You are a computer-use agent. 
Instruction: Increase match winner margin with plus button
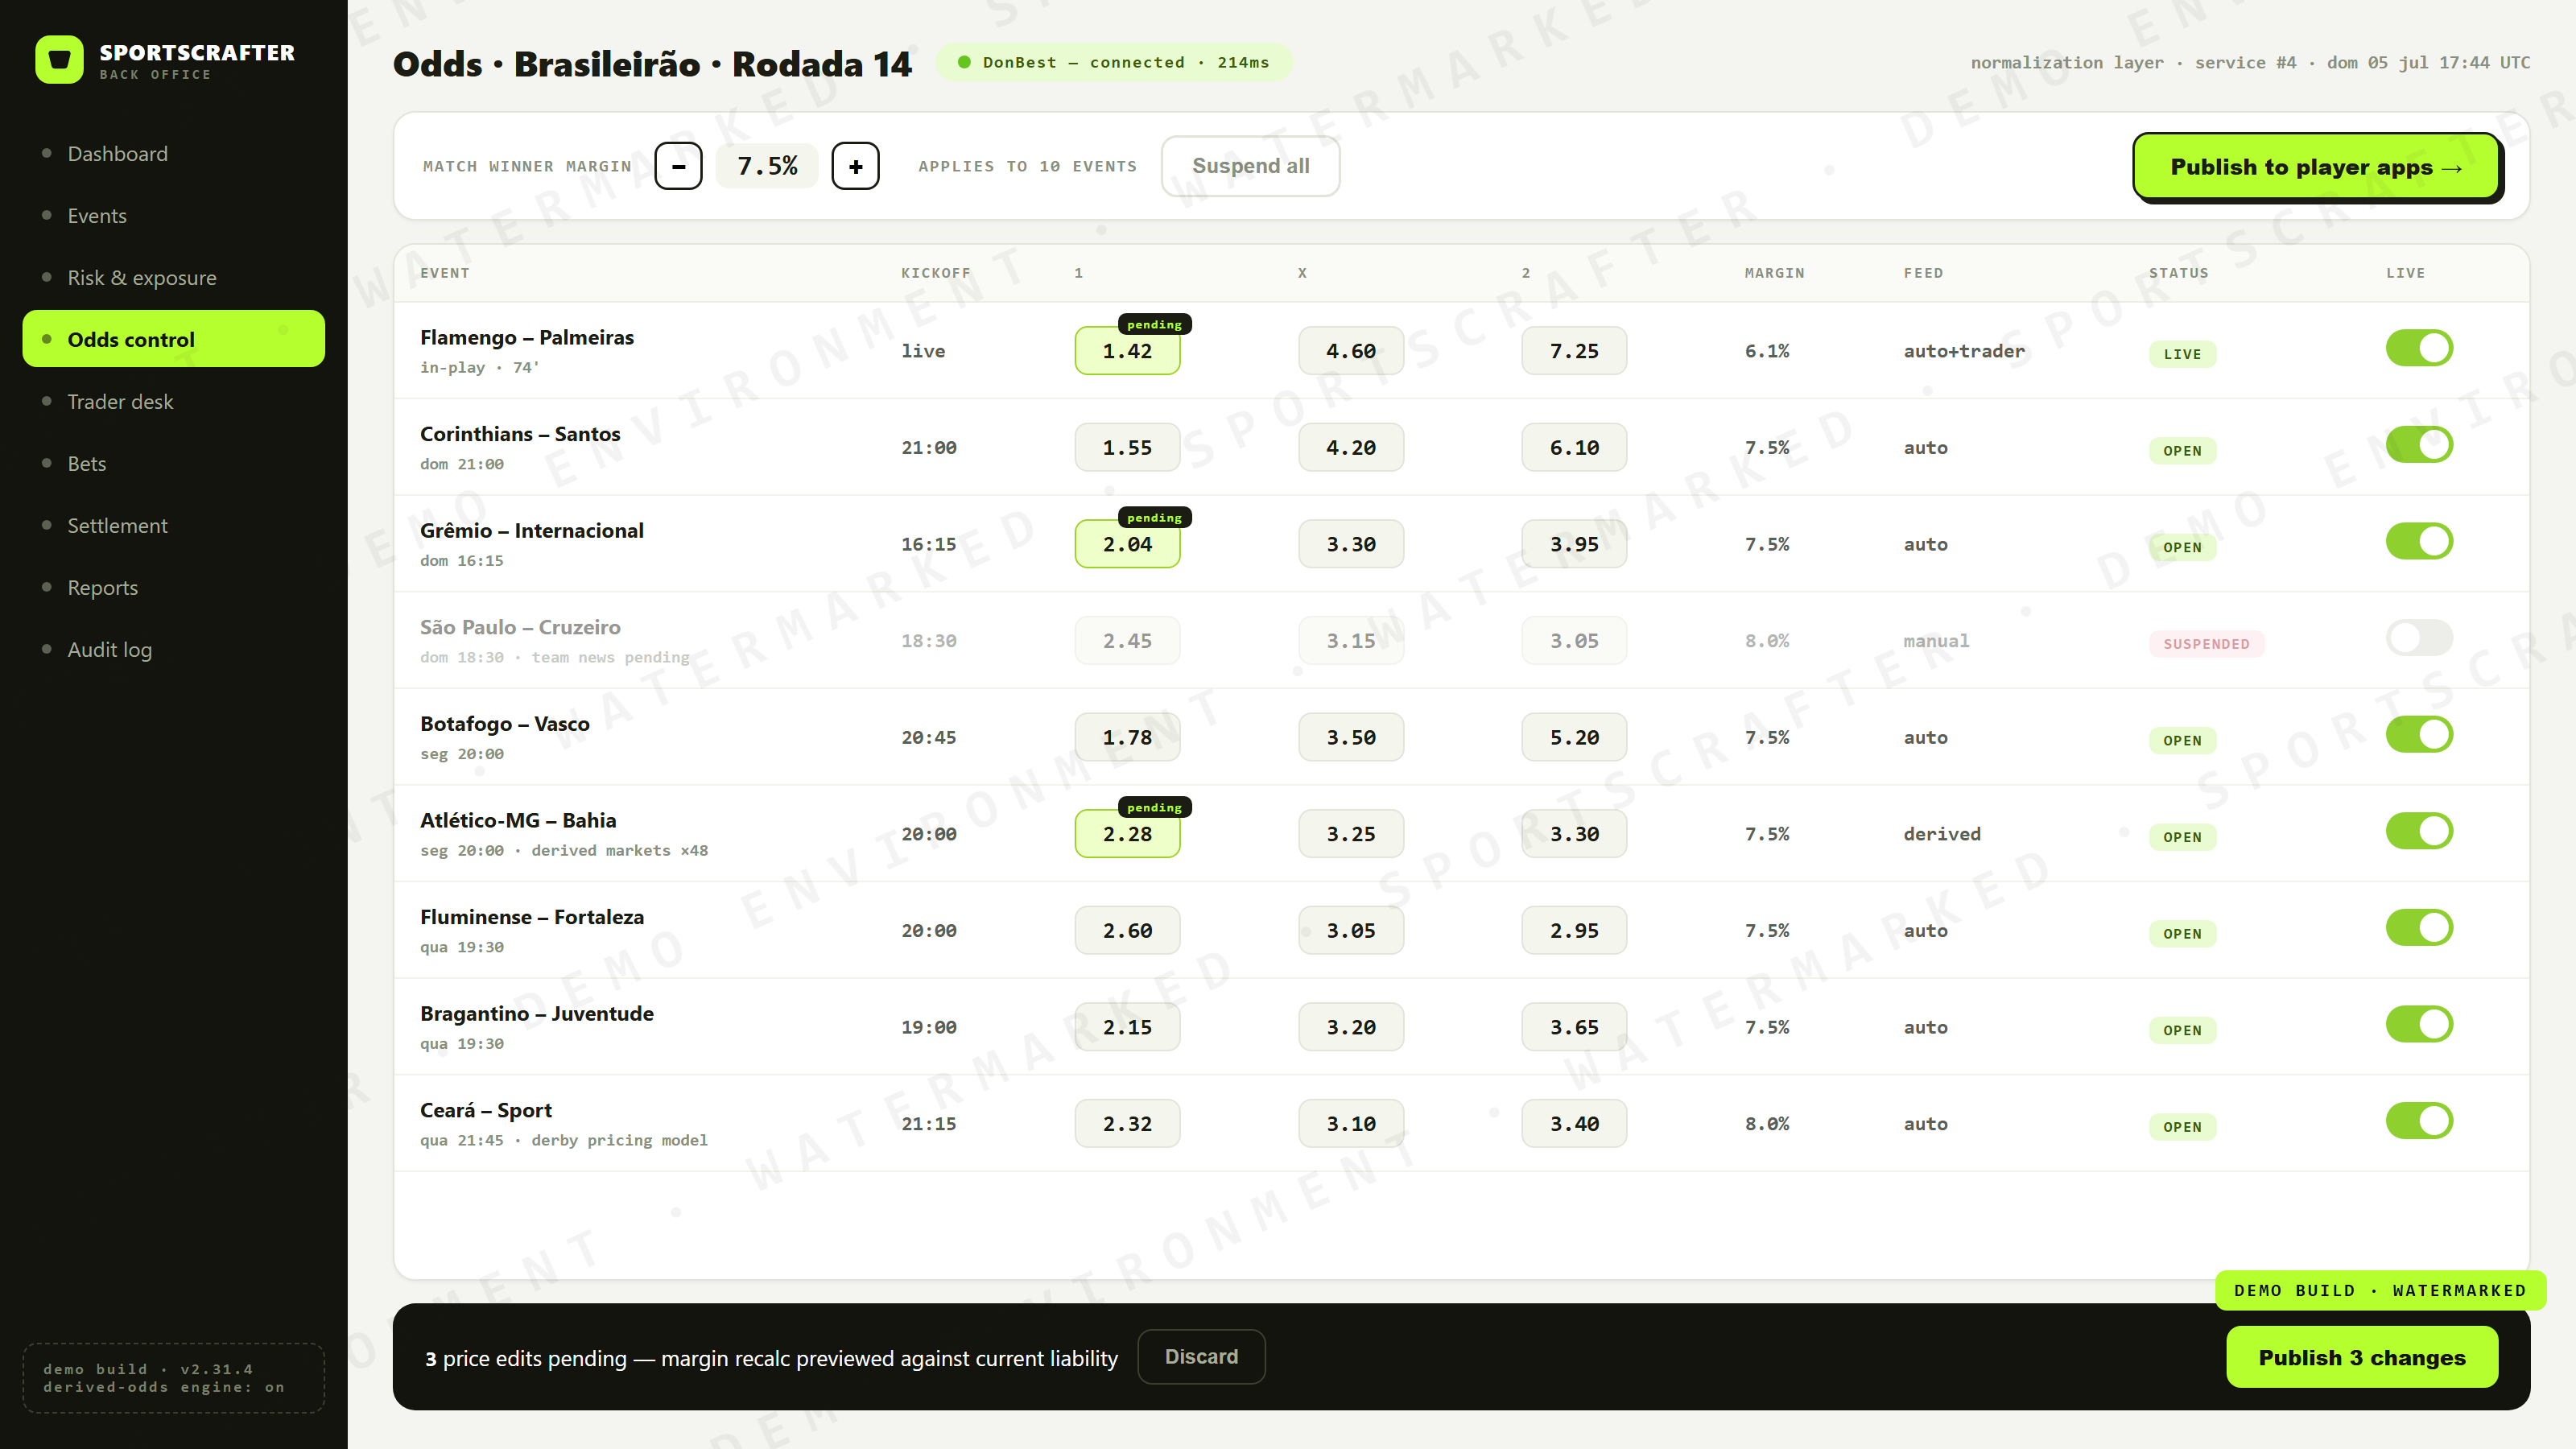(x=855, y=166)
